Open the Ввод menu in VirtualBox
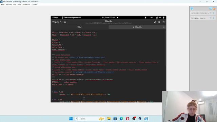The image size is (217, 122). pos(19,4)
